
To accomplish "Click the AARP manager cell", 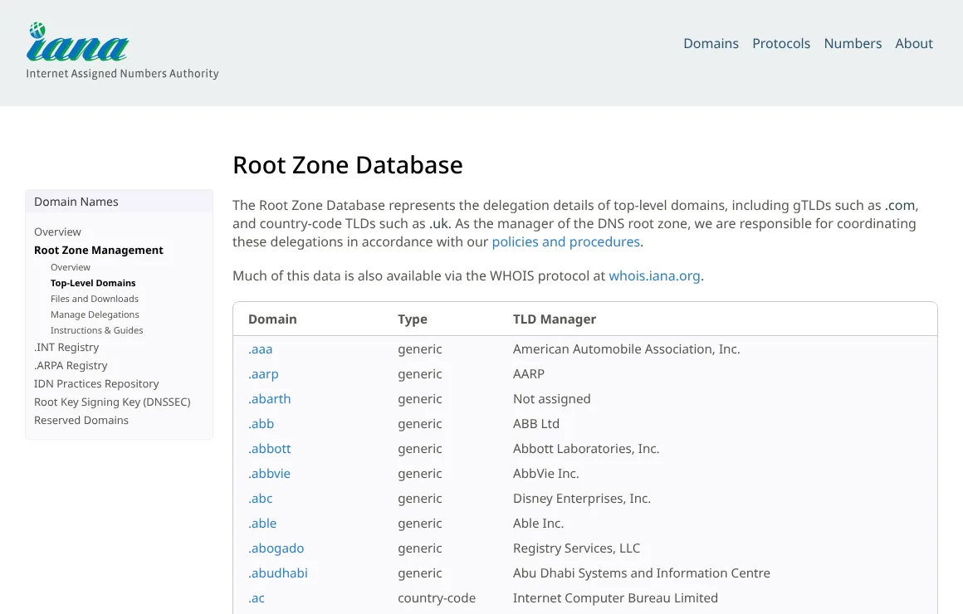I will click(529, 374).
